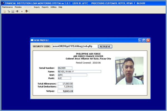Open the Utilities menu
Viewport: 167px width, 111px height.
coord(53,7)
